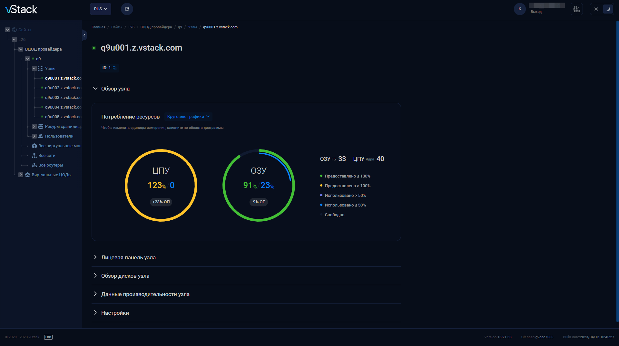619x346 pixels.
Task: Click the Все роутеры router icon
Action: (34, 165)
